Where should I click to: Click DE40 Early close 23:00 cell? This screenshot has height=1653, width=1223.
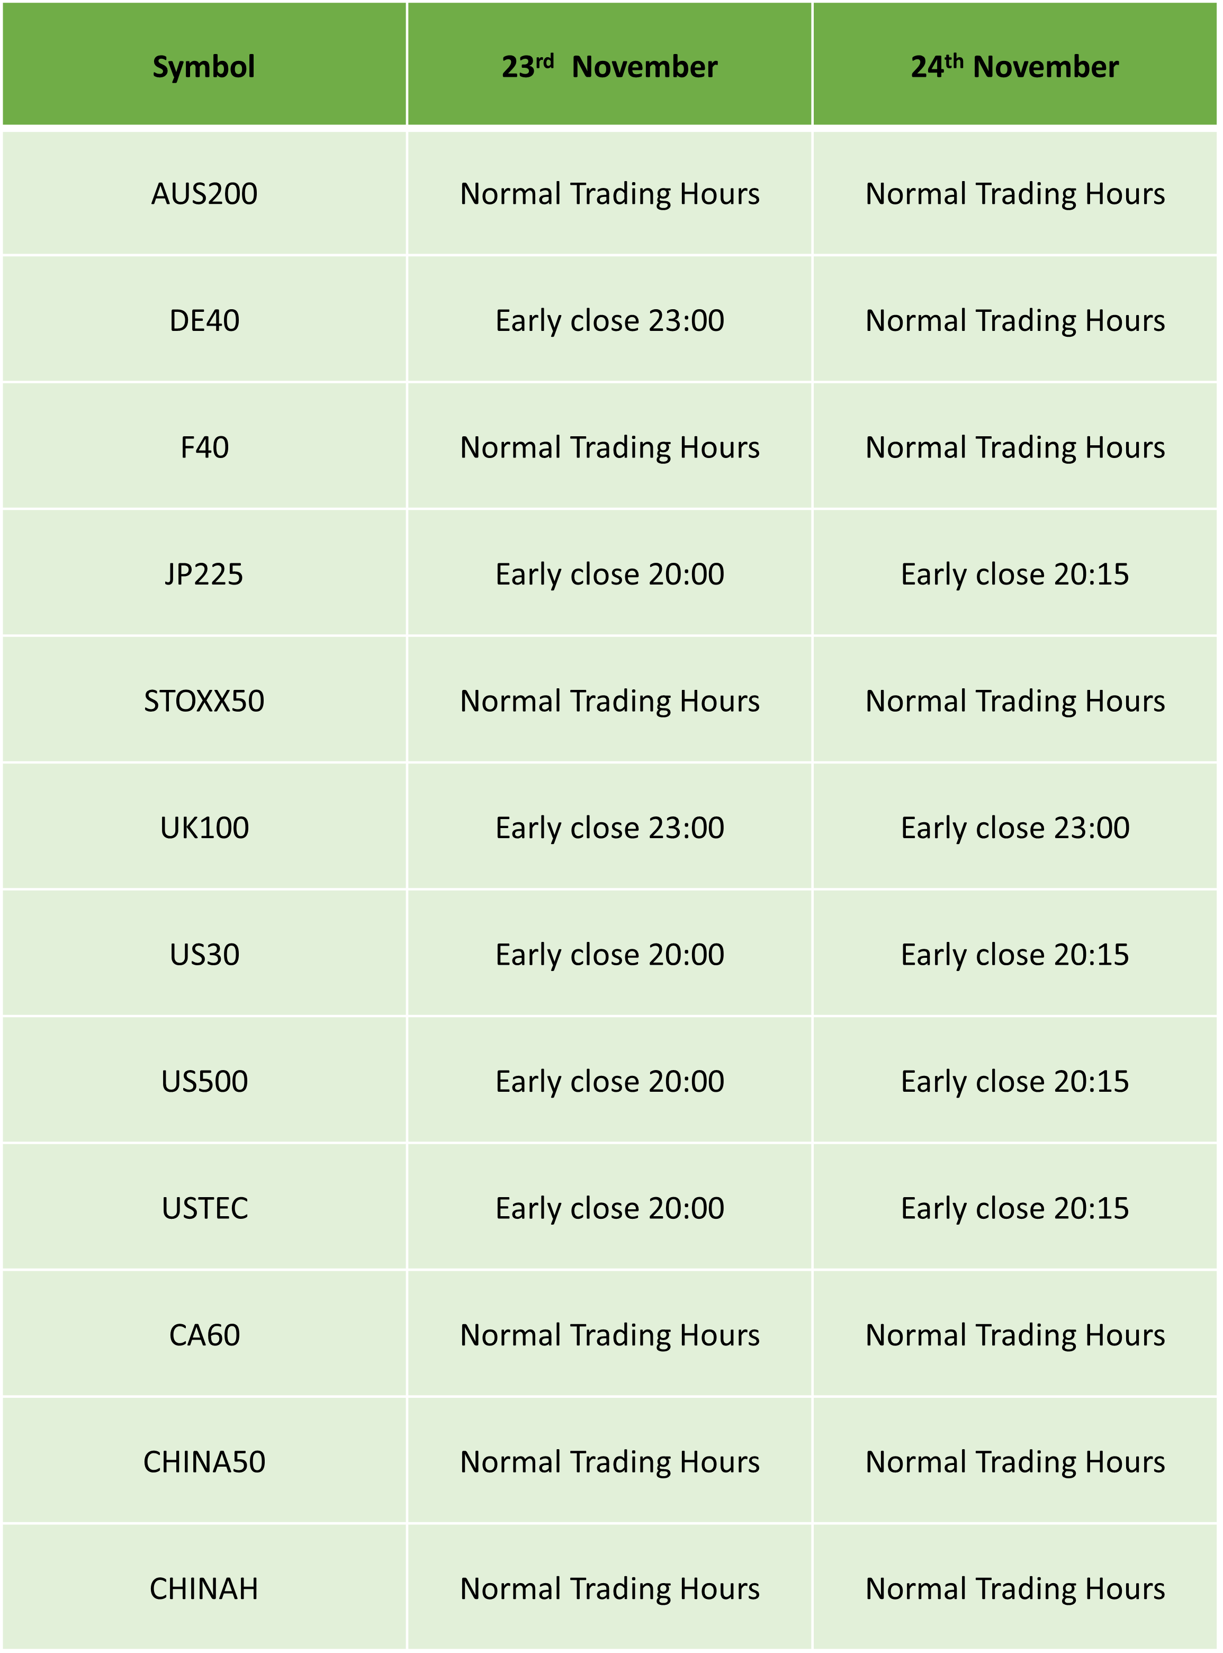click(x=609, y=320)
